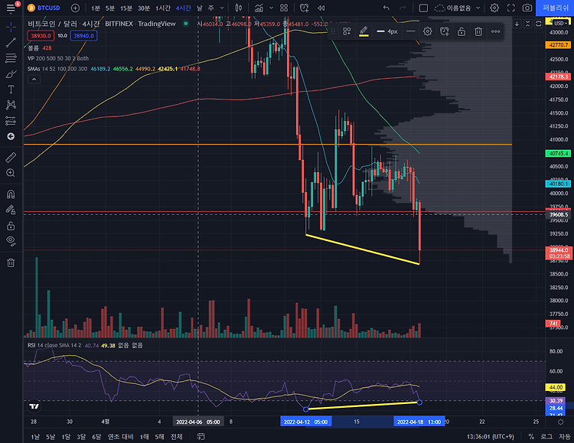The image size is (574, 443).
Task: Toggle magnet mode
Action: click(11, 194)
